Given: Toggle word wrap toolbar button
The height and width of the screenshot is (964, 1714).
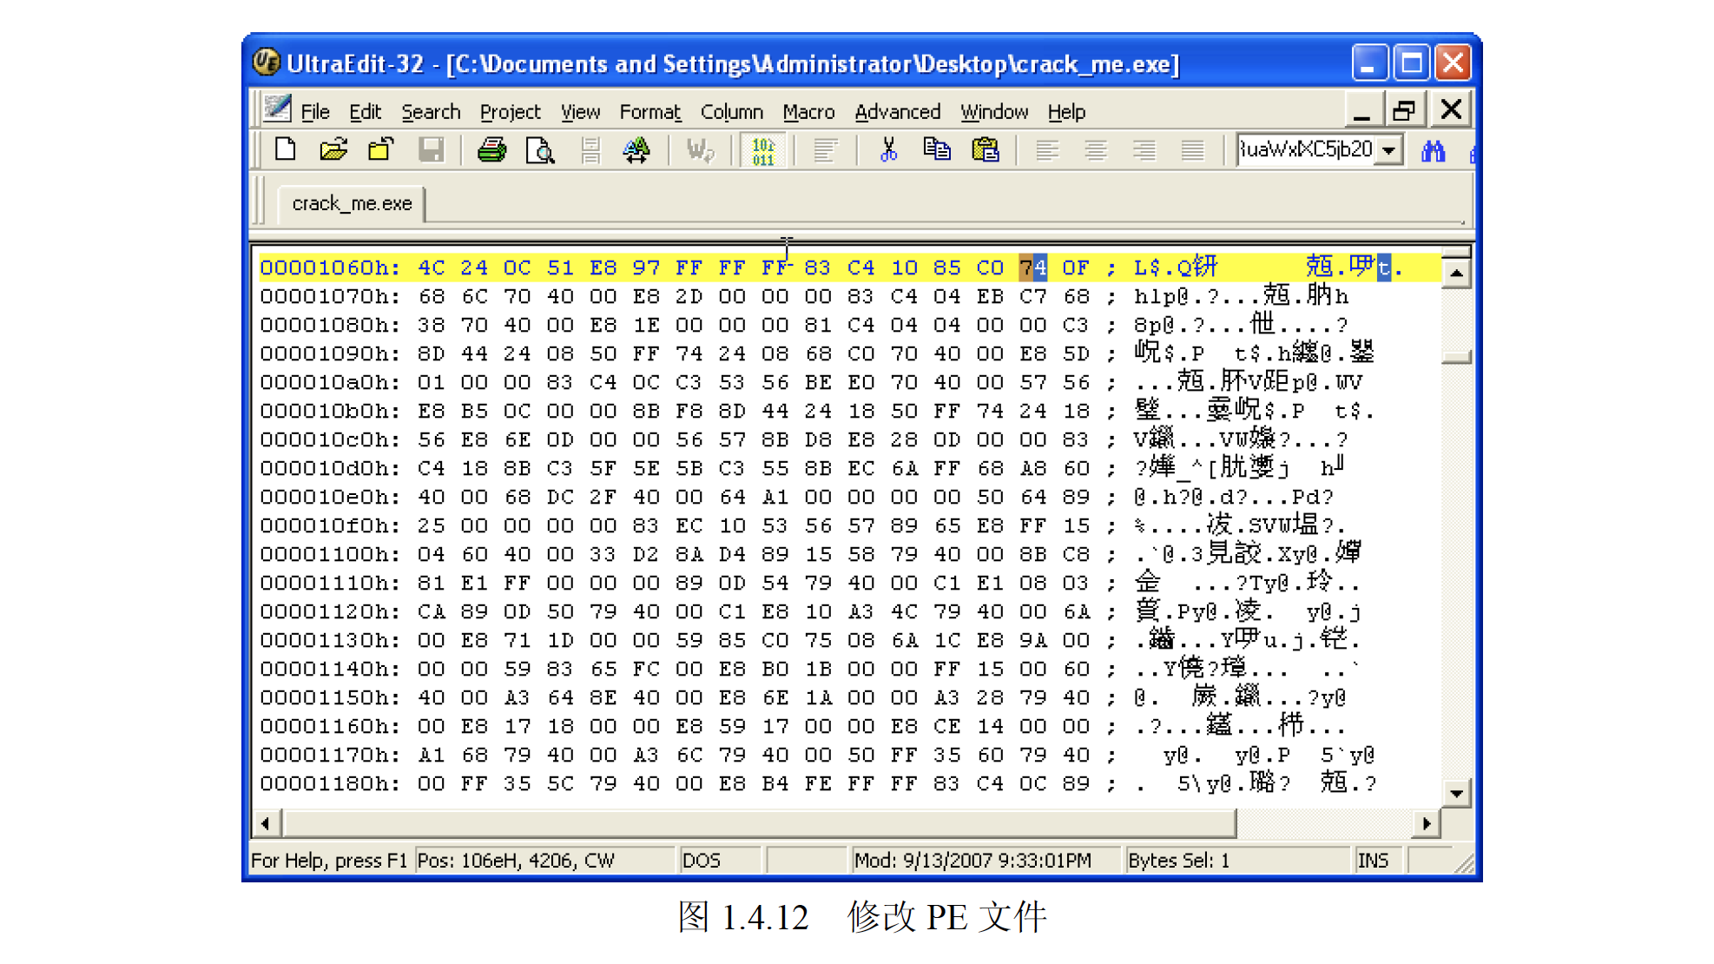Looking at the screenshot, I should 700,150.
